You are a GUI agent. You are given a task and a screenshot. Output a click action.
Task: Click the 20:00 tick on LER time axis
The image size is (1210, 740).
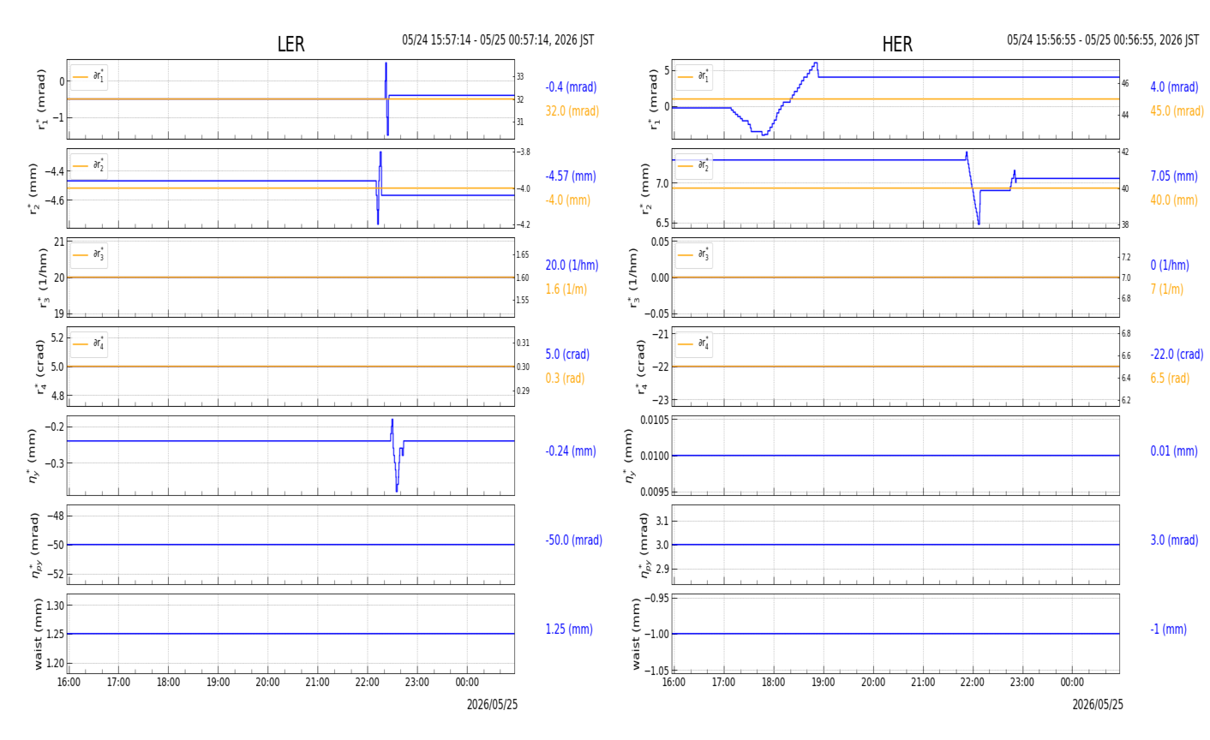(267, 683)
